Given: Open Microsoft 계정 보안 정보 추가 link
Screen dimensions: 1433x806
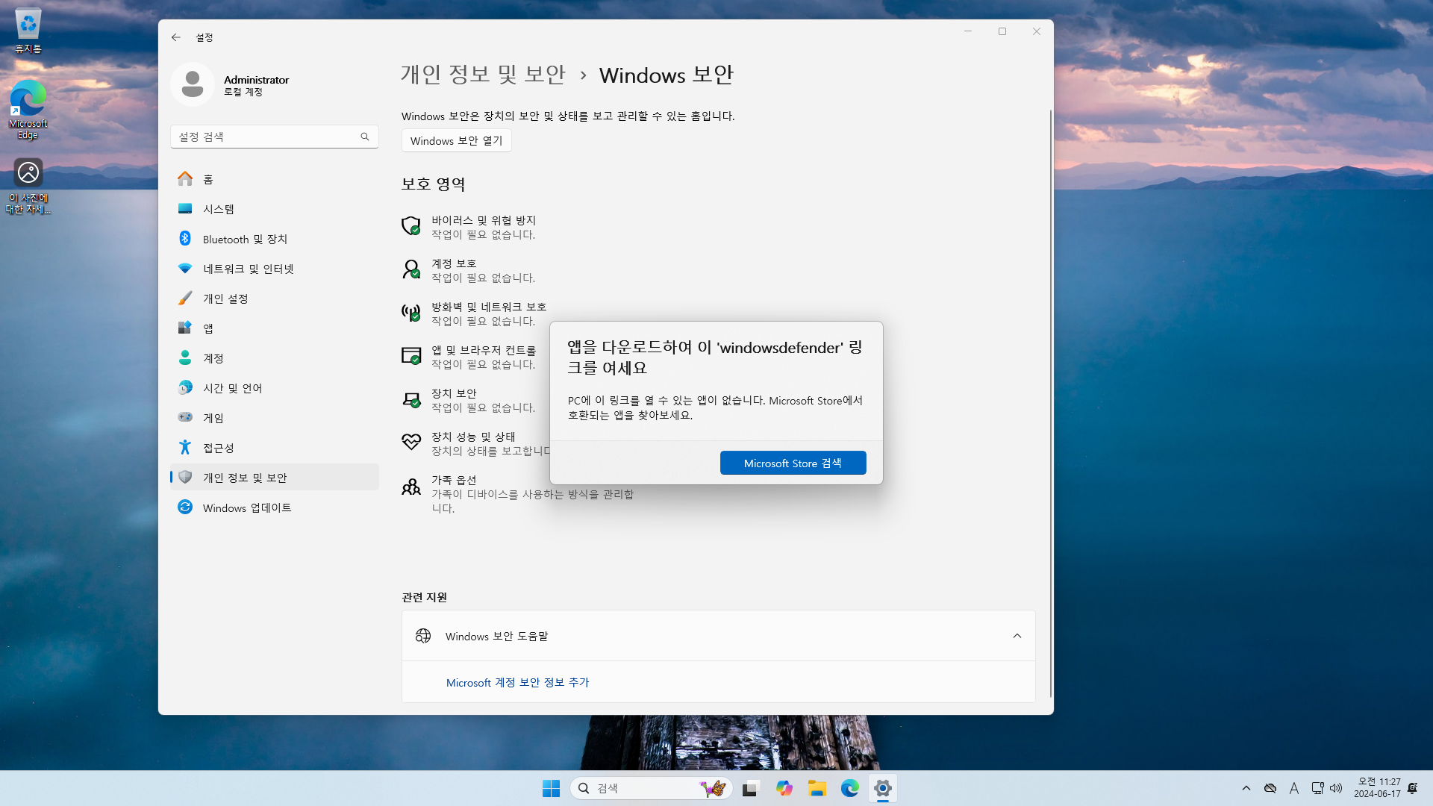Looking at the screenshot, I should coord(517,682).
